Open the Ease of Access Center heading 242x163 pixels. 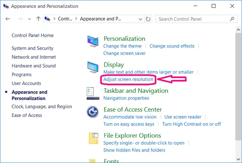pos(133,110)
